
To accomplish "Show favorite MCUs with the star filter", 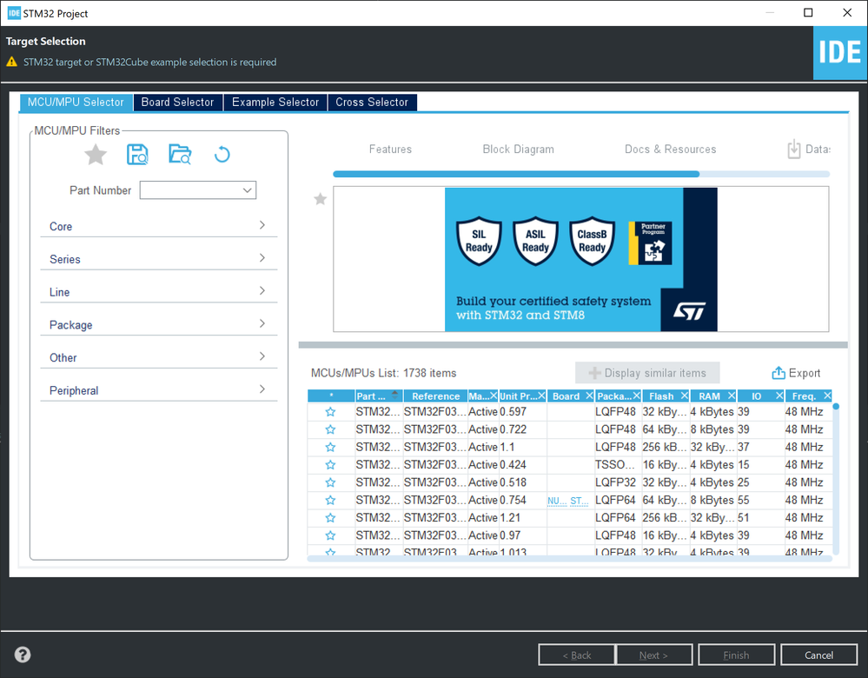I will coord(96,155).
